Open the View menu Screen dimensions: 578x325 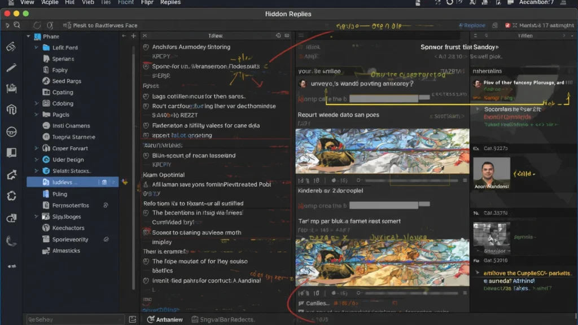tap(27, 3)
